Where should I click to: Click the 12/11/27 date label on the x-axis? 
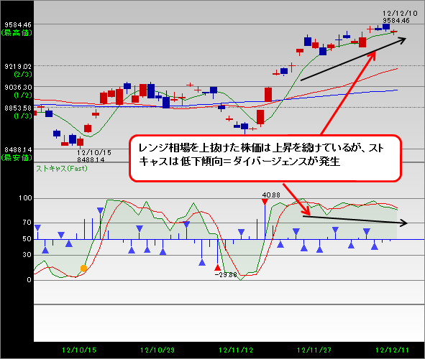coord(314,350)
